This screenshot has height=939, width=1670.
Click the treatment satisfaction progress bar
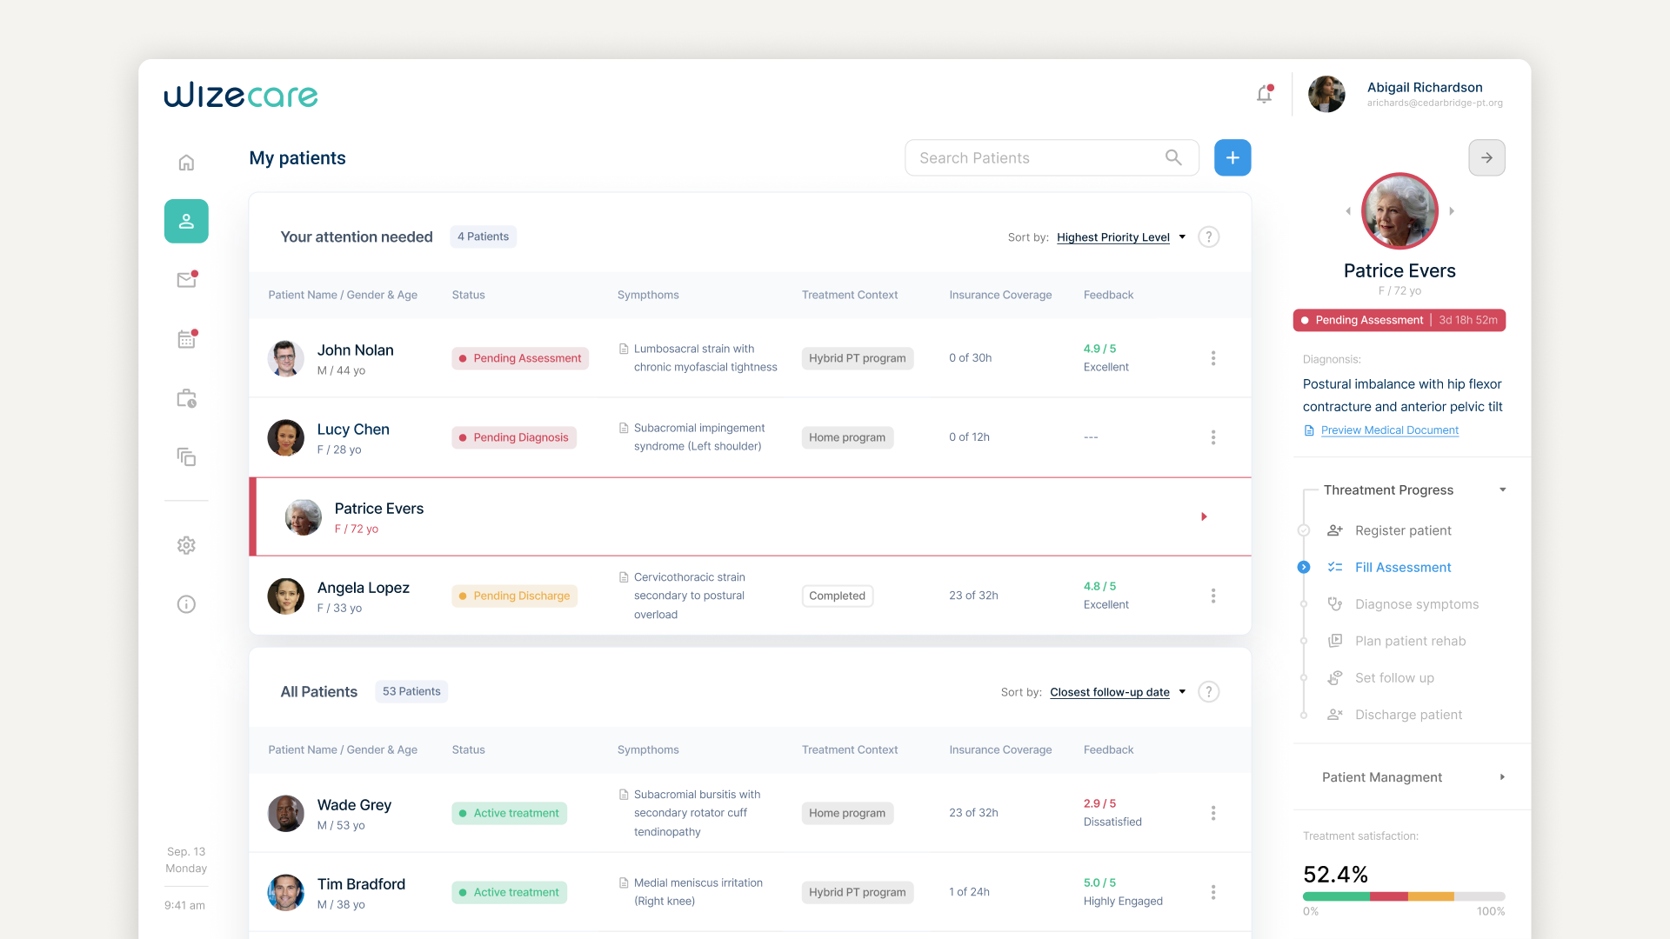(x=1403, y=896)
